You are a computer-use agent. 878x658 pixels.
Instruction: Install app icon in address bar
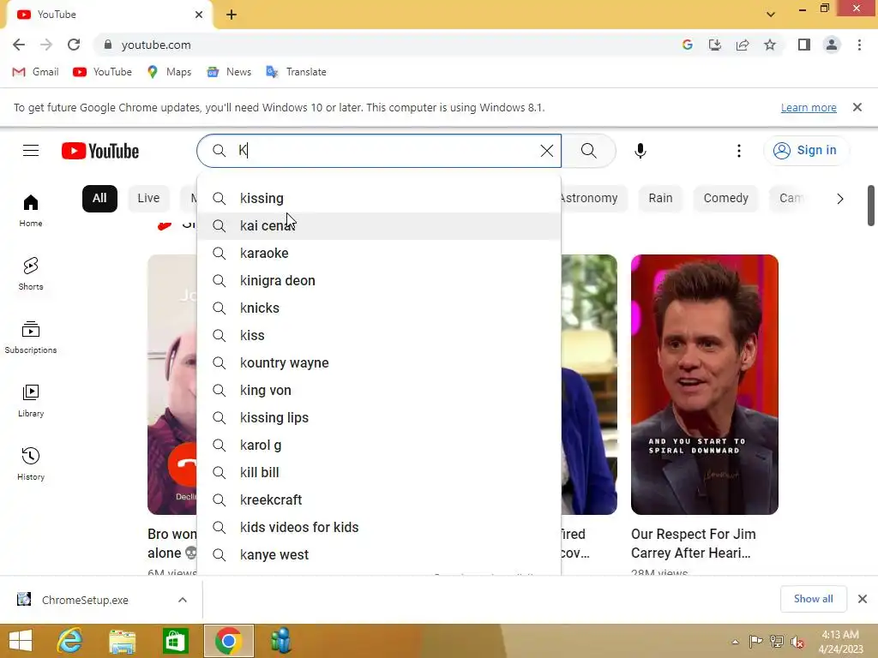coord(715,45)
